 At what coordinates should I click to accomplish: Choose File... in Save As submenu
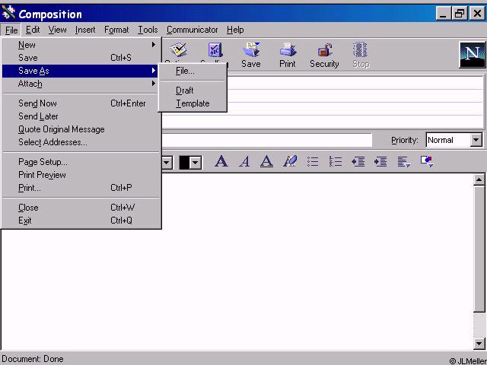tap(193, 71)
